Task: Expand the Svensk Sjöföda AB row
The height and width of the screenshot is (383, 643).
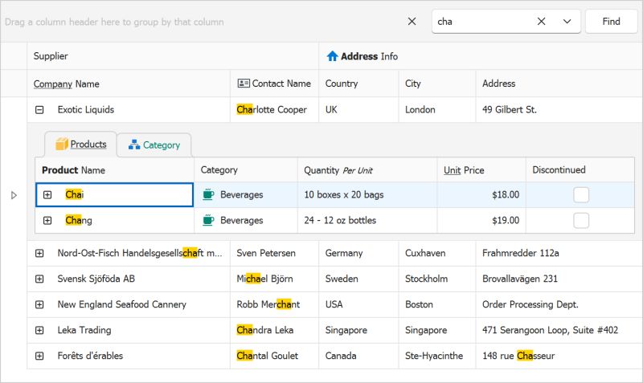Action: pos(39,279)
